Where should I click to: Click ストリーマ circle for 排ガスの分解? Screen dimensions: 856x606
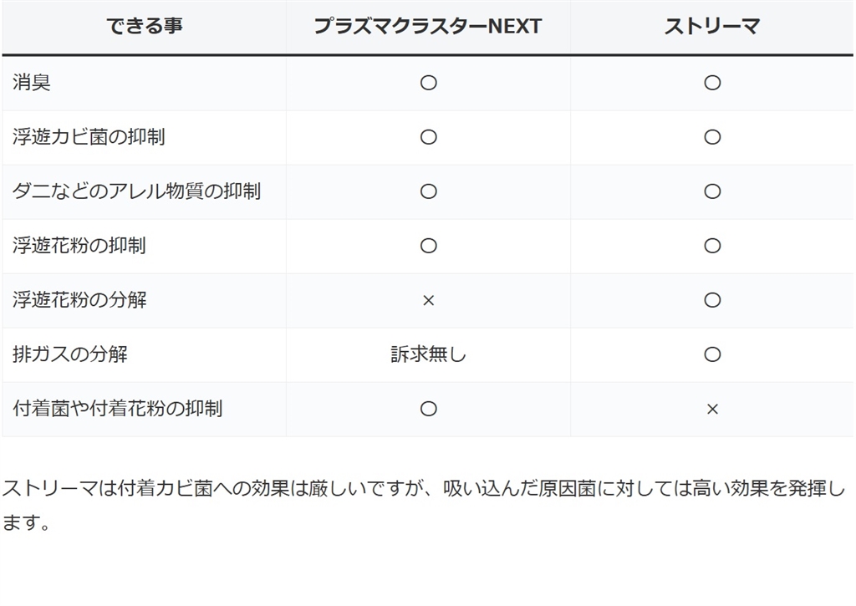tap(712, 354)
